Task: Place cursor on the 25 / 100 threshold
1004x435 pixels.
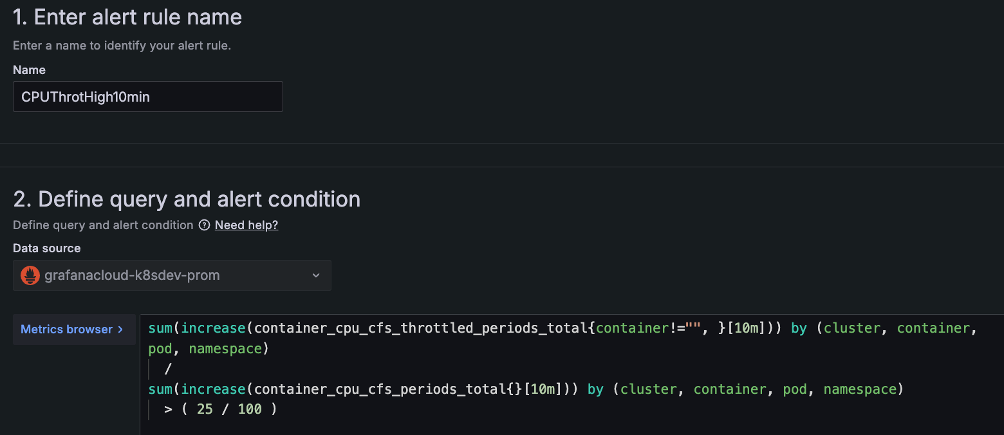Action: tap(228, 409)
